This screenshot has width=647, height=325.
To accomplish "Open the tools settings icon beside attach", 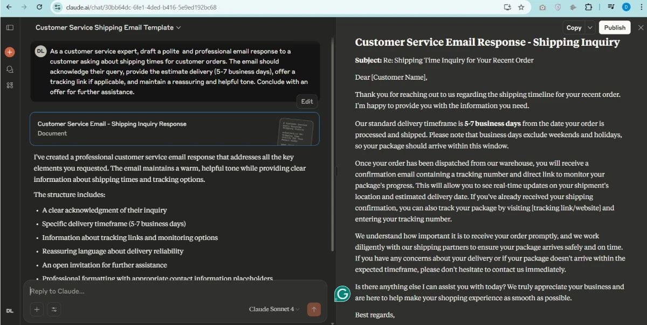I will point(54,309).
